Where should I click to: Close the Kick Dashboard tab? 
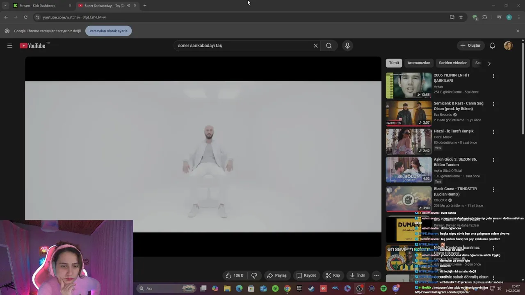(x=70, y=6)
